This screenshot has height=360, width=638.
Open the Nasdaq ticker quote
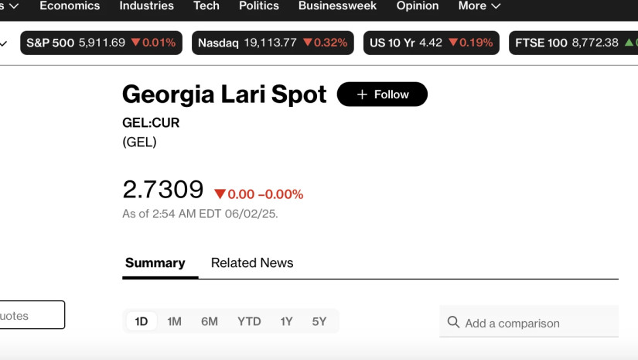pos(272,43)
